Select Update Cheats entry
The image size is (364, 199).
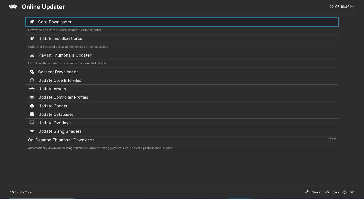(182, 106)
